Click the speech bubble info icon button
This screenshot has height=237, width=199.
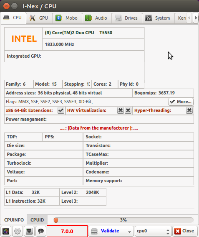click(x=41, y=231)
